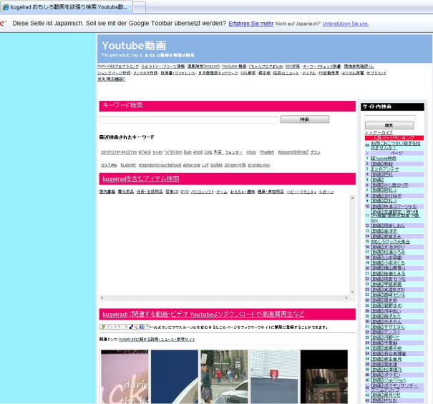Select the 'おもちゃ・趣味' category link
This screenshot has height=404, width=433.
pos(243,192)
